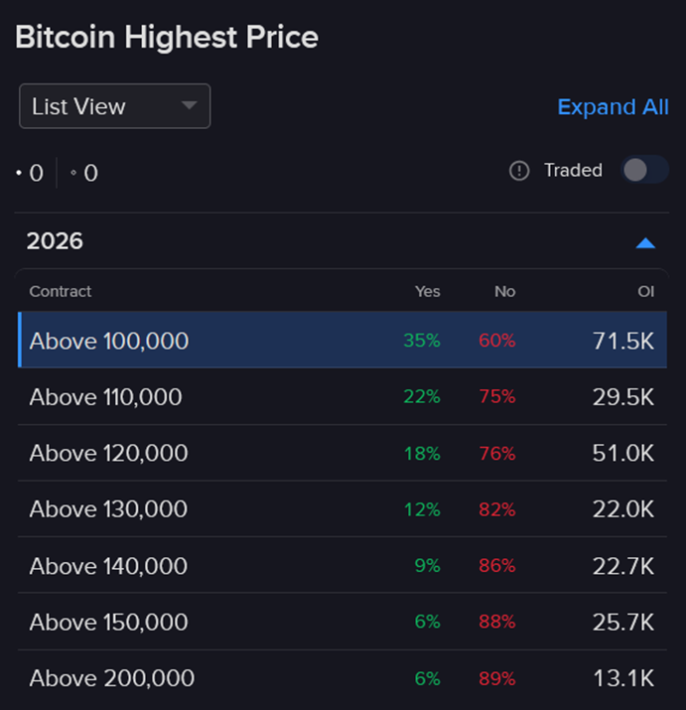
Task: Open the Above 130,000 contract
Action: (x=108, y=509)
